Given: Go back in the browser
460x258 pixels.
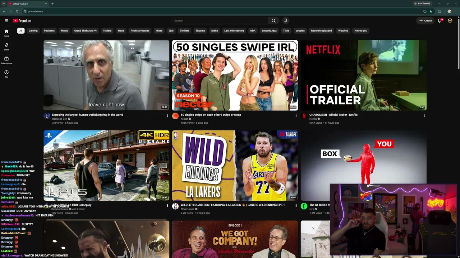Looking at the screenshot, I should 4,11.
